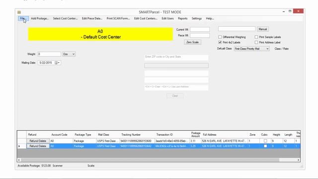Click the Postage Amount column header
Image resolution: width=318 pixels, height=179 pixels.
coord(195,135)
